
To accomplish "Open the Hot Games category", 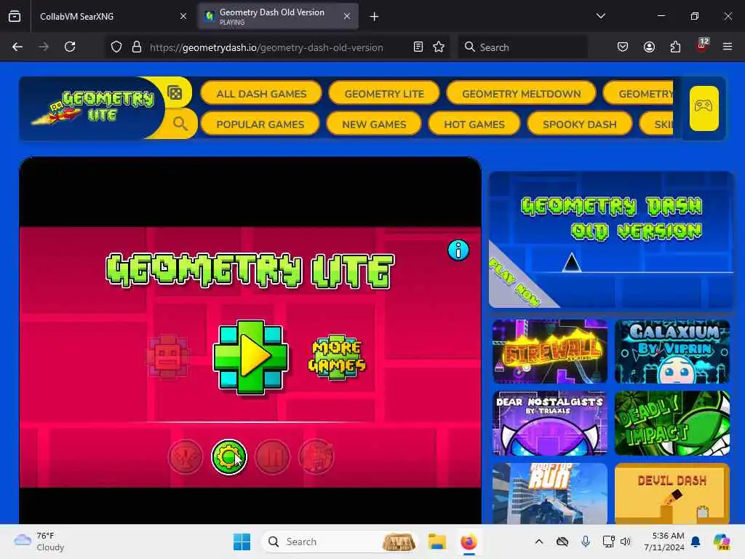I will tap(474, 124).
